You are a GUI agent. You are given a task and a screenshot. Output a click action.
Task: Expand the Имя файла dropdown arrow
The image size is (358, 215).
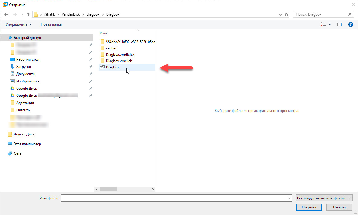pyautogui.click(x=289, y=198)
